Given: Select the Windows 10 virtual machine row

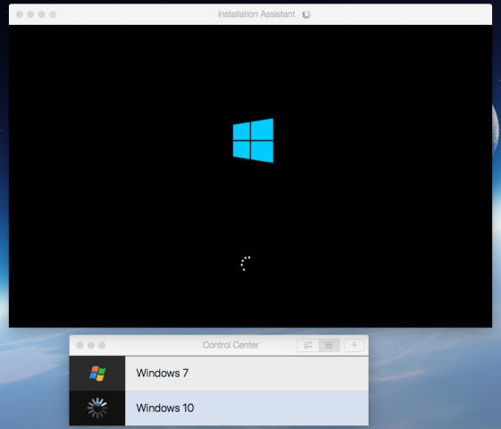Looking at the screenshot, I should [x=219, y=408].
